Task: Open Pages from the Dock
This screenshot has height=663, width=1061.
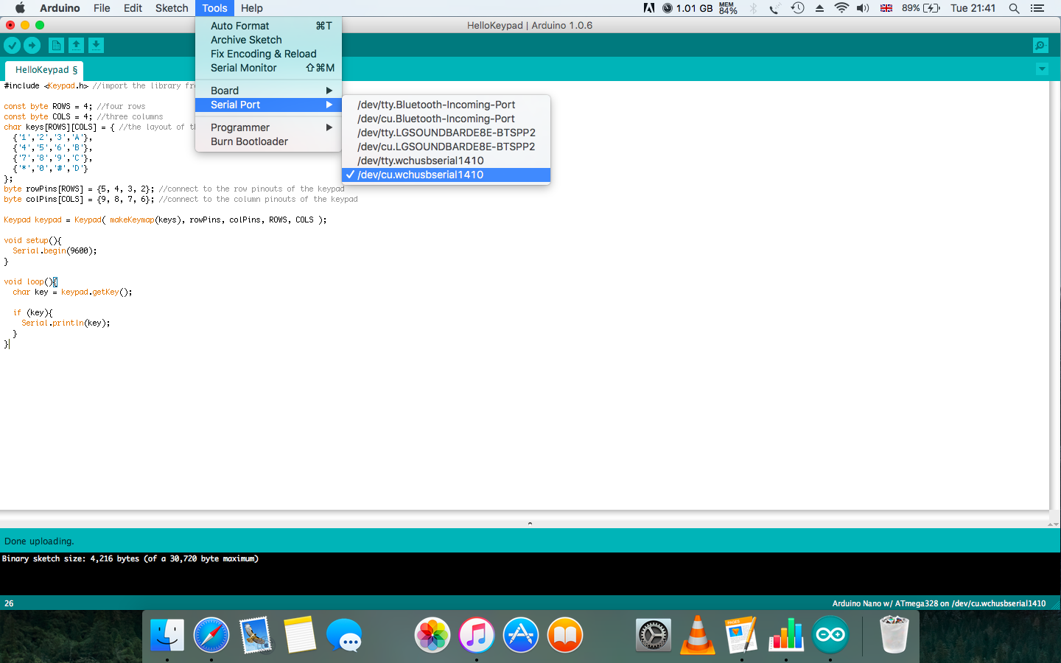Action: [742, 635]
